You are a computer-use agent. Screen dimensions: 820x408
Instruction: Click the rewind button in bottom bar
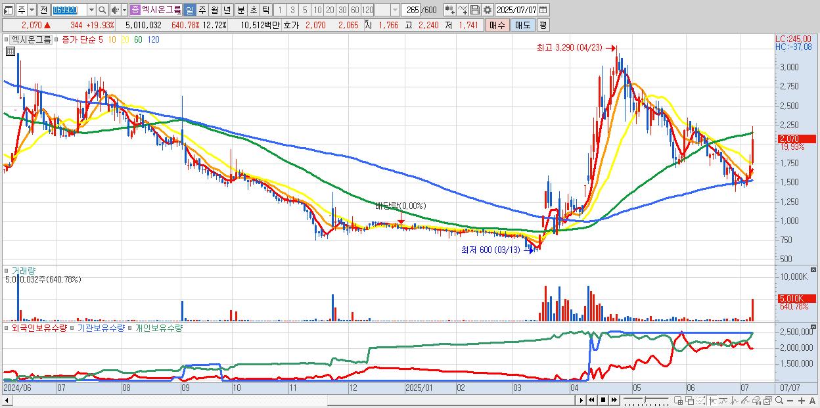(x=591, y=400)
